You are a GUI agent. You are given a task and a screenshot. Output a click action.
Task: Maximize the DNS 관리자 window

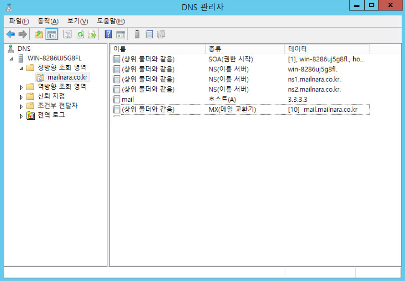(371, 5)
